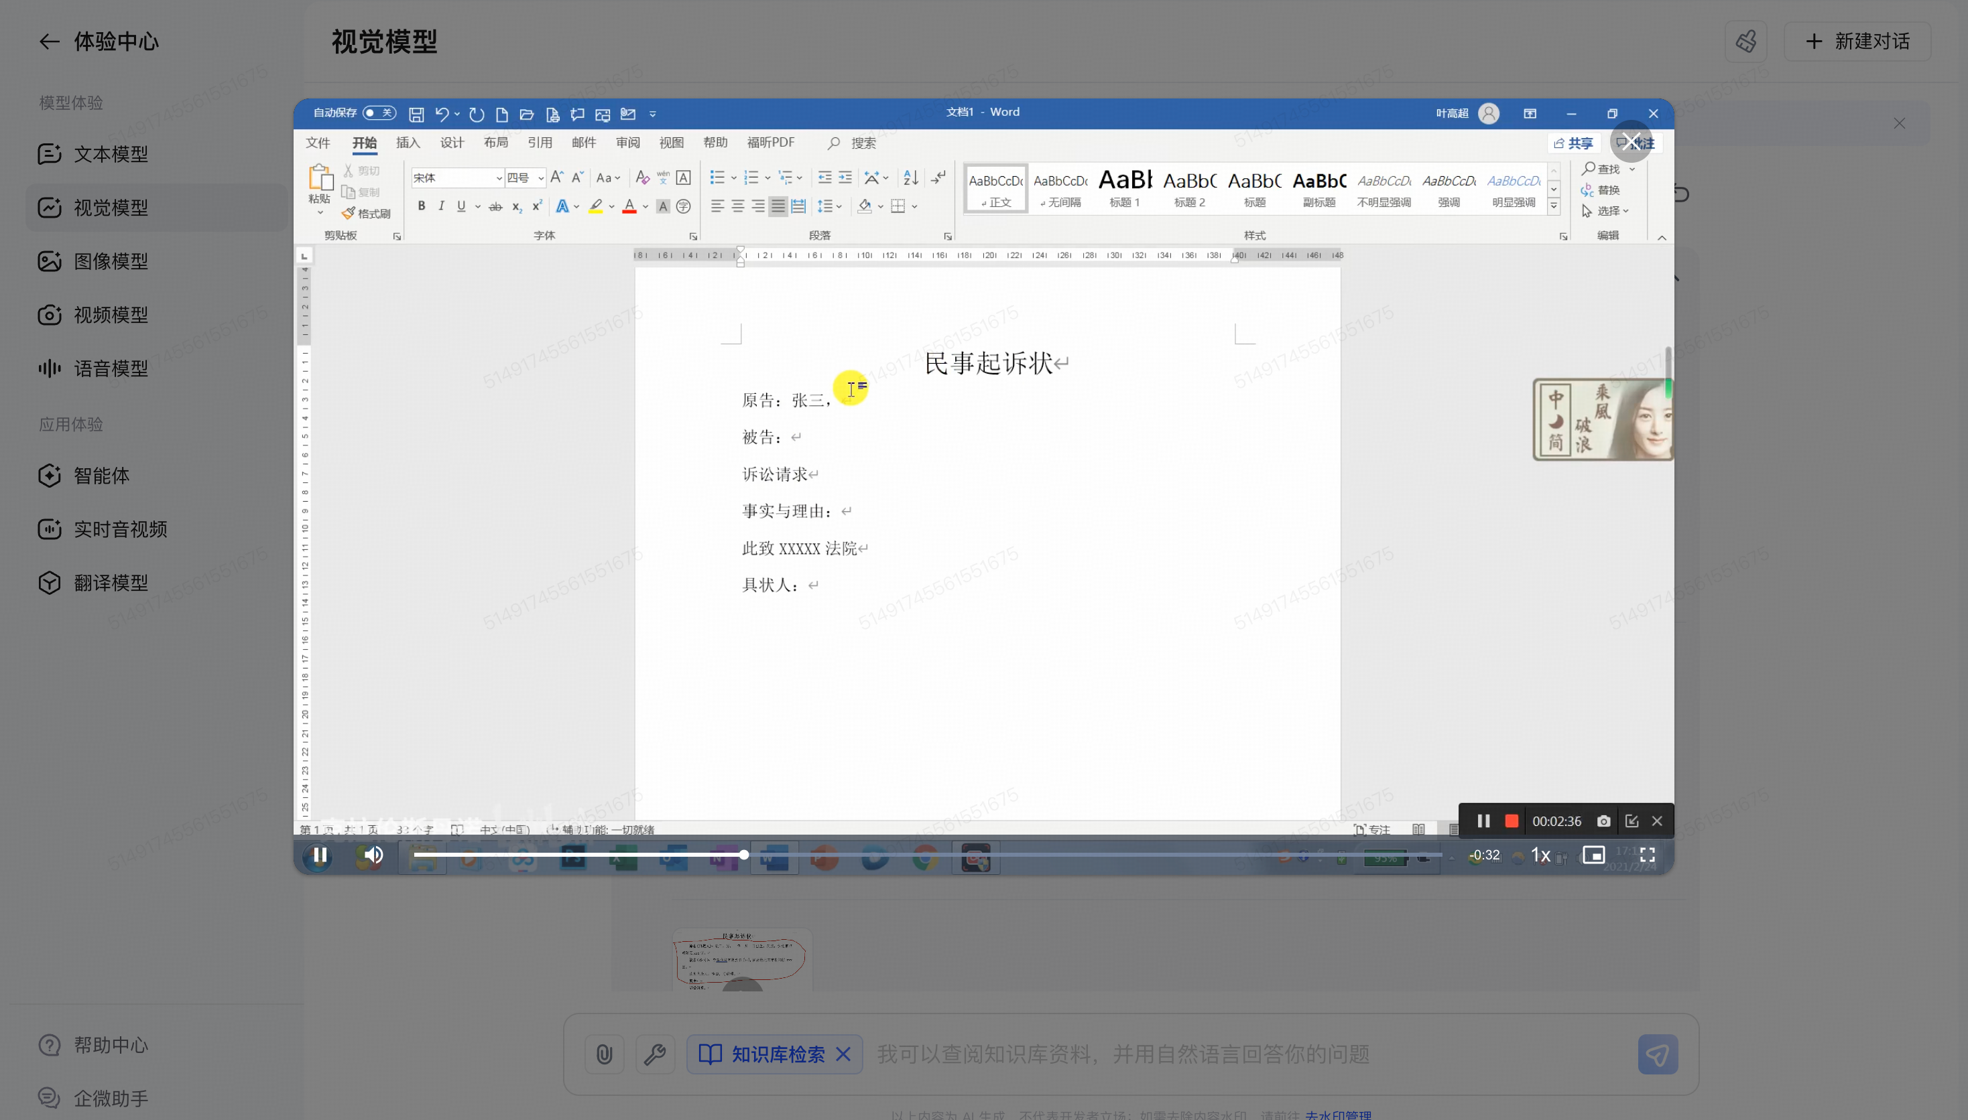This screenshot has height=1120, width=1968.
Task: Click the send message button
Action: 1657,1054
